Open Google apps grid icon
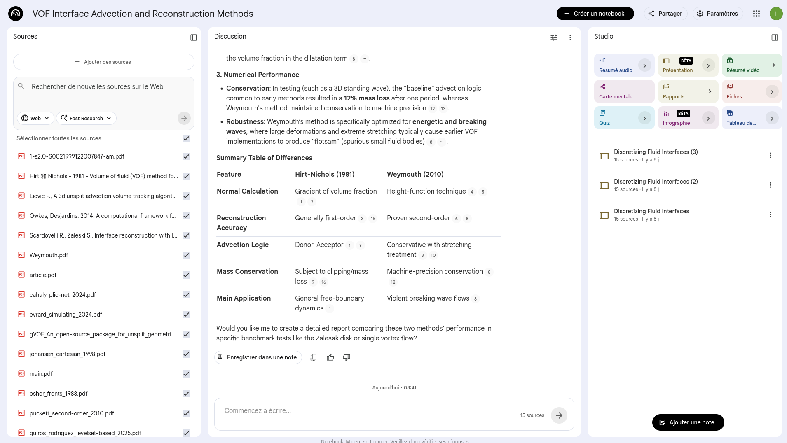 [x=757, y=14]
